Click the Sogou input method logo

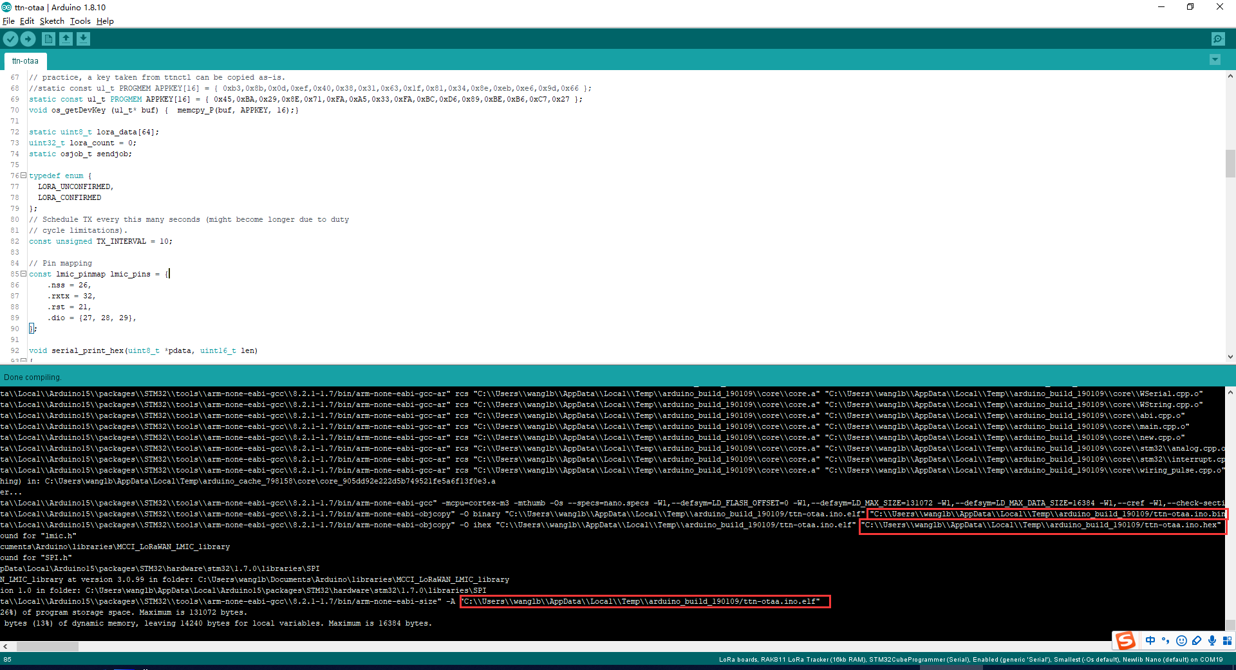pos(1126,640)
